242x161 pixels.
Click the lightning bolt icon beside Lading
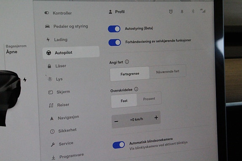(x=48, y=40)
